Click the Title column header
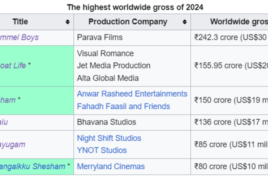Image resolution: width=268 pixels, height=176 pixels. click(37, 22)
